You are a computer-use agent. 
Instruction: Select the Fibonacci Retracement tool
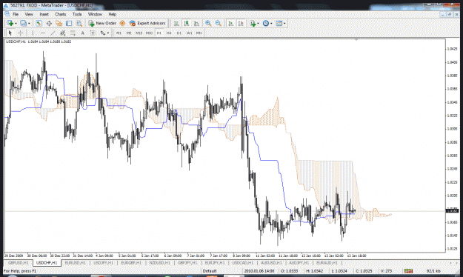pos(73,33)
